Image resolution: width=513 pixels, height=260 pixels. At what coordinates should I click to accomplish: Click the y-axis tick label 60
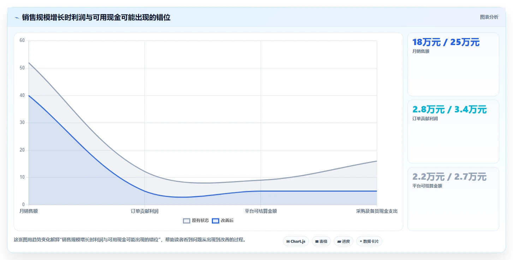click(22, 41)
